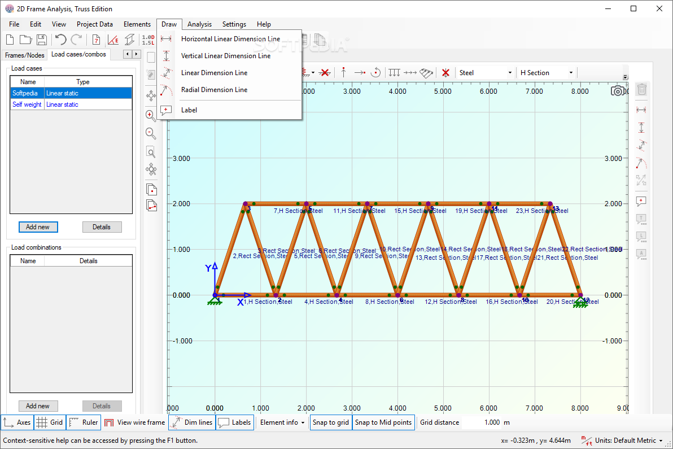673x449 pixels.
Task: Select the Softpedia load case row
Action: point(71,93)
